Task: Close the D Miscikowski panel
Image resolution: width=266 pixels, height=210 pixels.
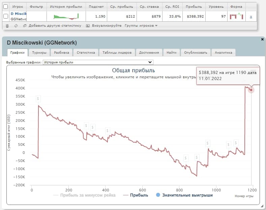Action: 262,40
